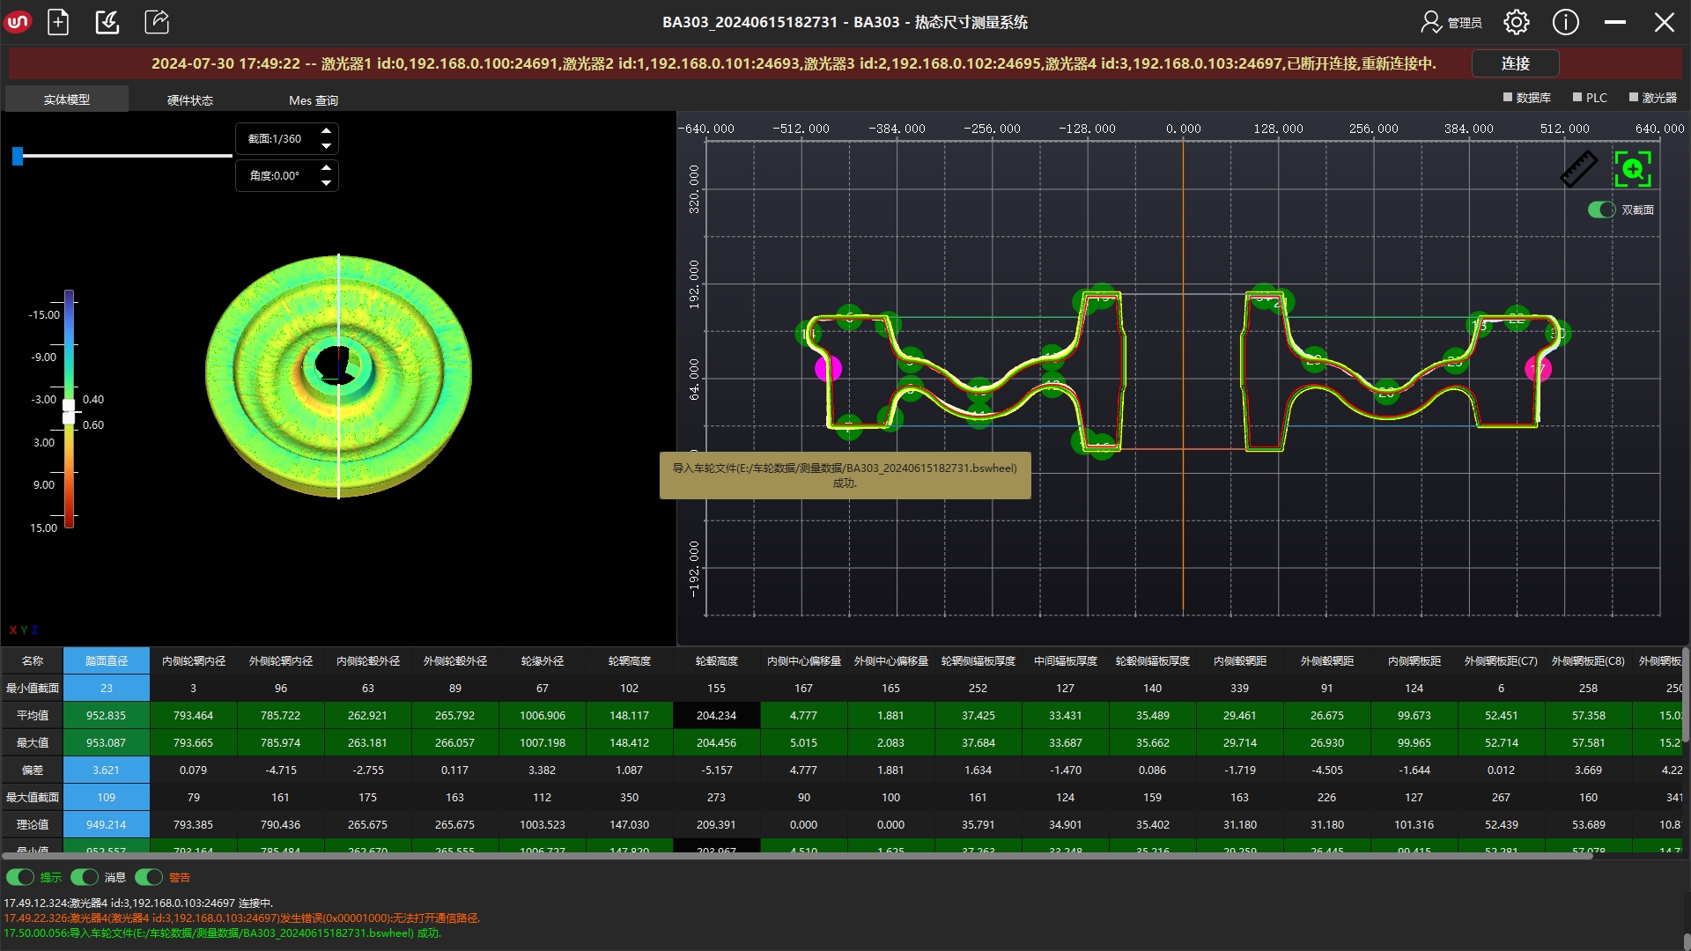Viewport: 1691px width, 951px height.
Task: Click the new file icon
Action: [x=58, y=22]
